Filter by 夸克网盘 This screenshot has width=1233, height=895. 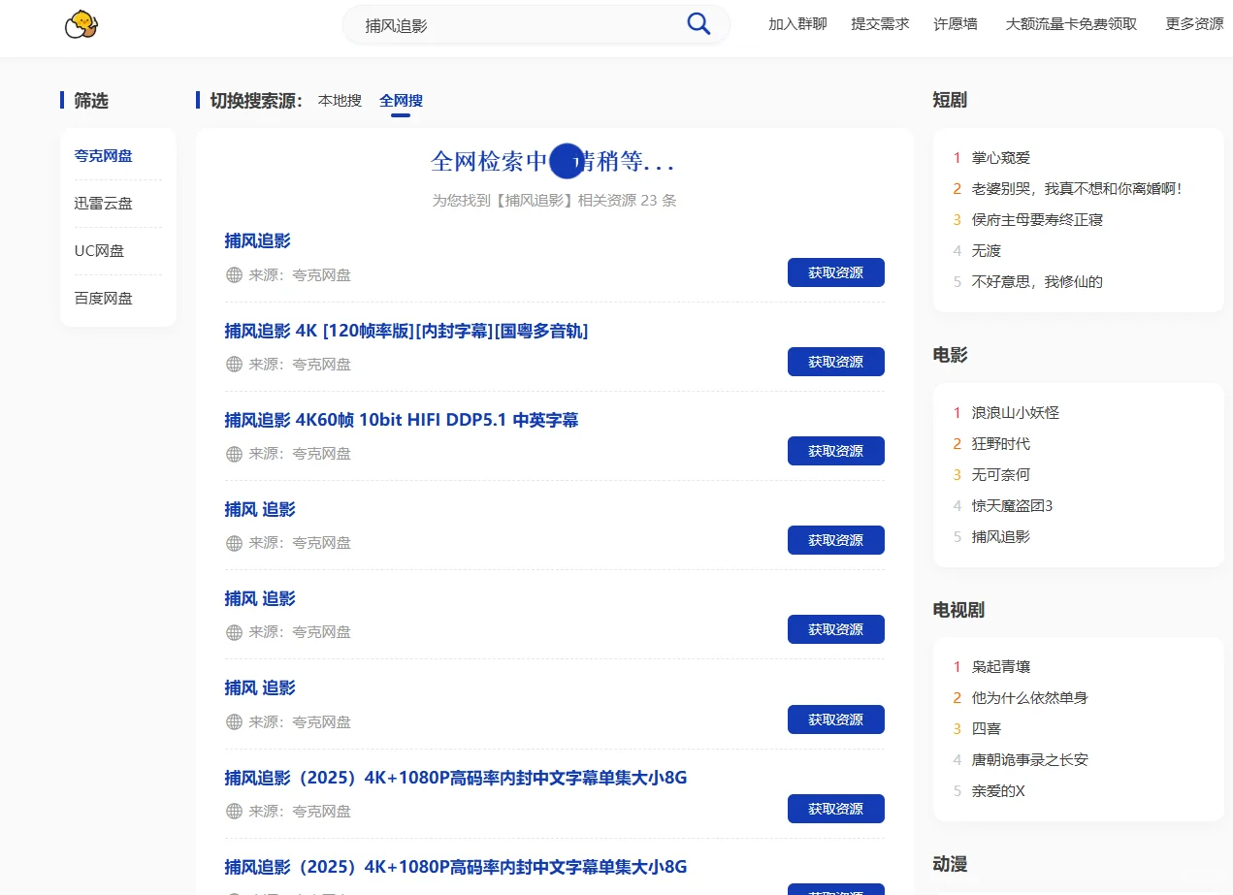104,155
